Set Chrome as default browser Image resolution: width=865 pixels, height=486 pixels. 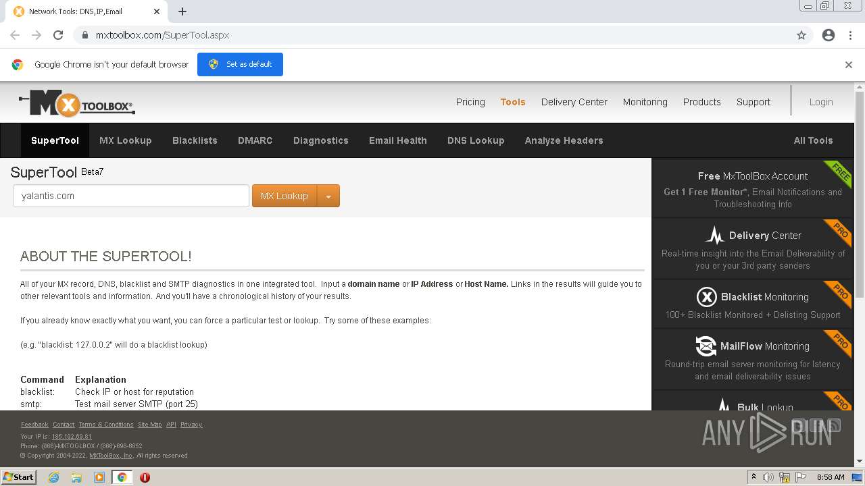tap(240, 64)
